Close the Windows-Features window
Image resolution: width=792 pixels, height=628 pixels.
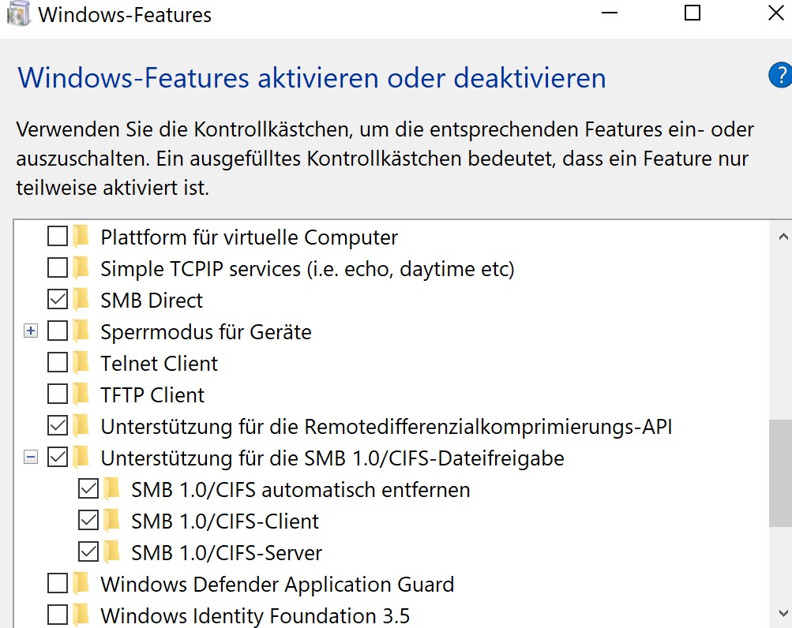click(775, 13)
